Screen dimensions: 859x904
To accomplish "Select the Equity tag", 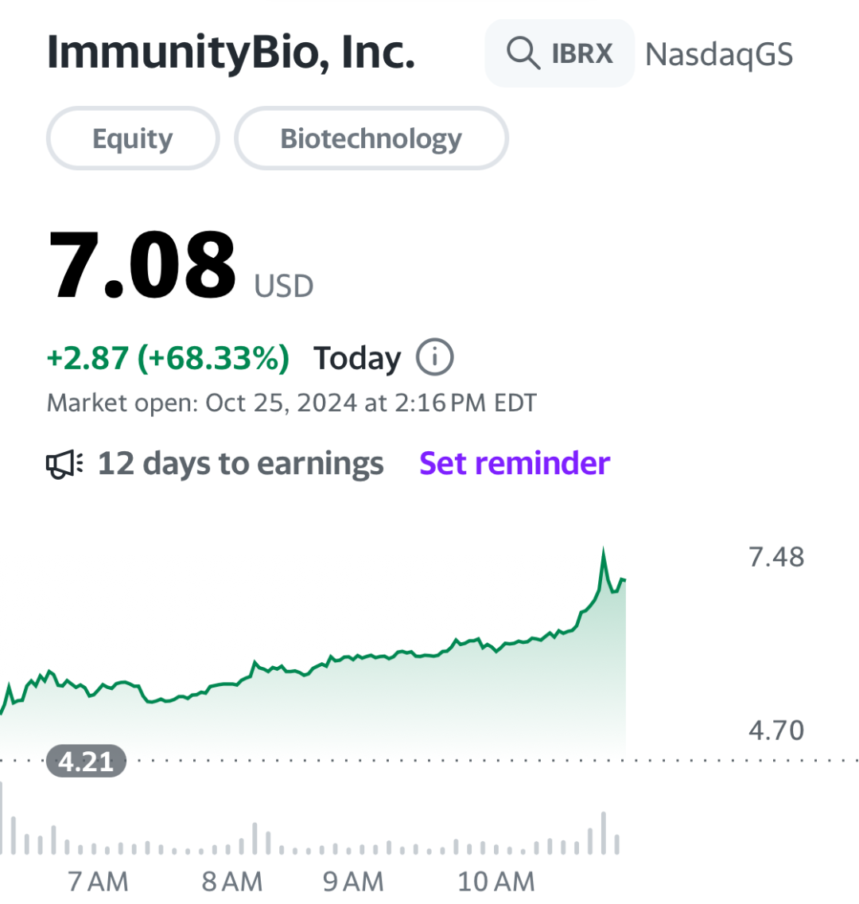I will [x=133, y=138].
